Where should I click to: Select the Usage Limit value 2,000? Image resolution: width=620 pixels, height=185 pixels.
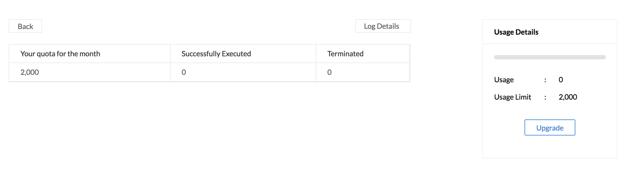[x=568, y=97]
